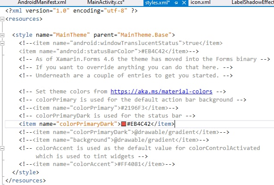The image size is (274, 185).
Task: Click the red #EB4C42 color swatch
Action: (124, 124)
